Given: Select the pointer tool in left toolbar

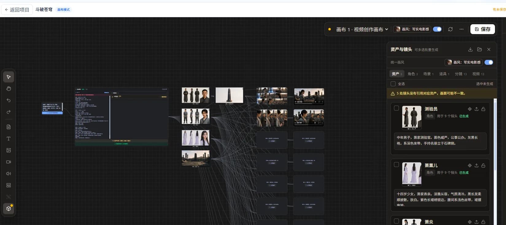Looking at the screenshot, I should pyautogui.click(x=9, y=77).
